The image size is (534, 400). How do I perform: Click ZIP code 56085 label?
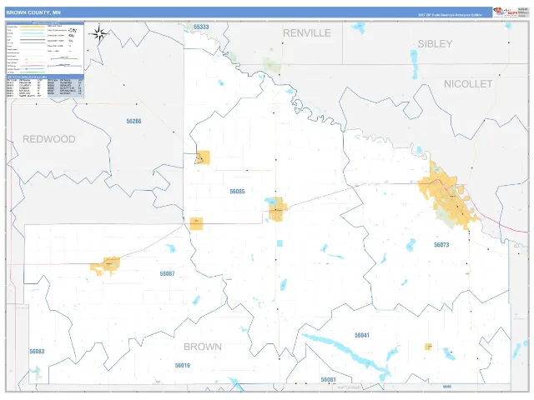tap(237, 192)
